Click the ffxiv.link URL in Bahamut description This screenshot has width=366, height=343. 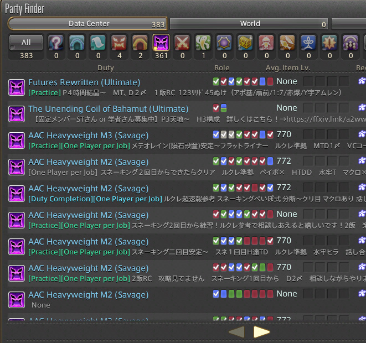pos(326,119)
